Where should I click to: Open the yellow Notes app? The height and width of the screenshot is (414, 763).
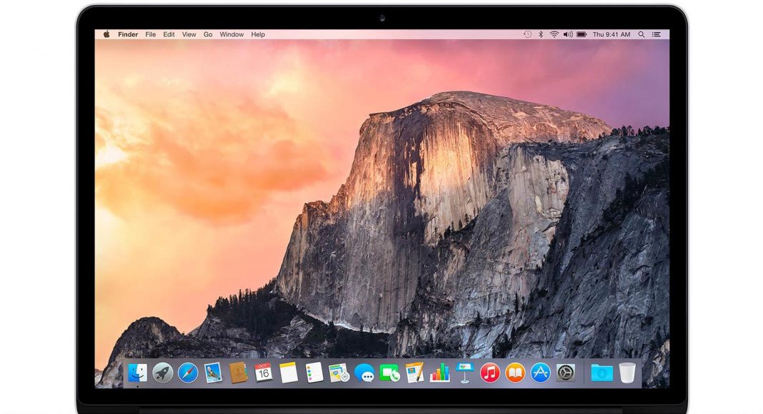[289, 373]
